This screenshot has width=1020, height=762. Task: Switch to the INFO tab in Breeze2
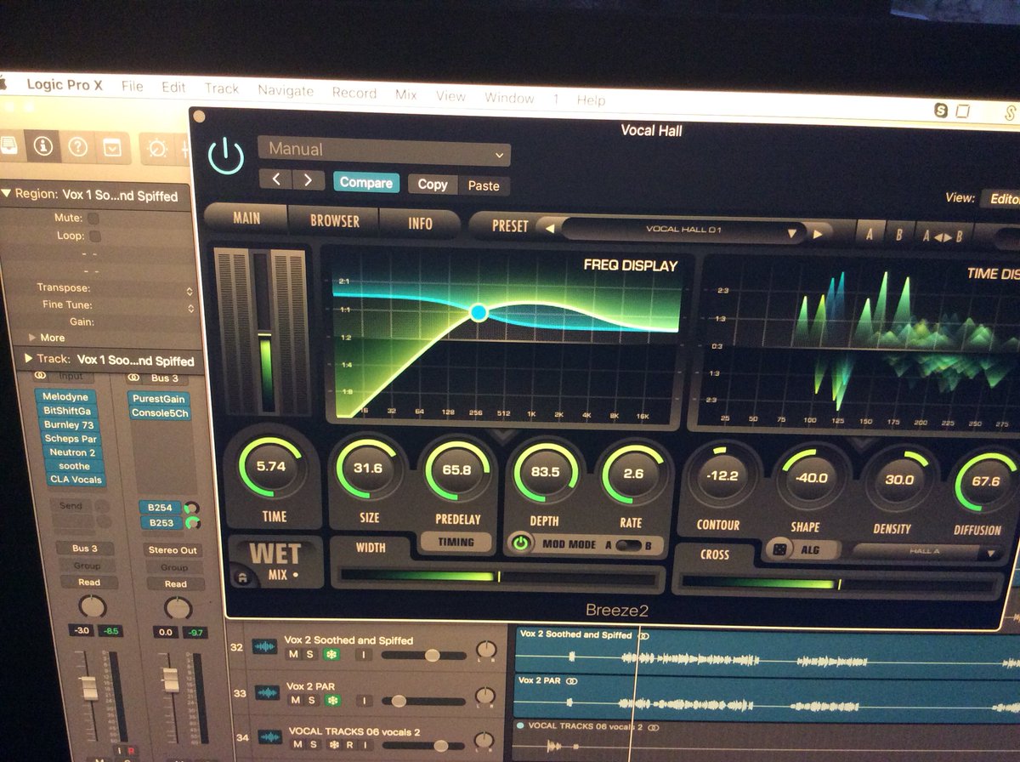[x=420, y=224]
